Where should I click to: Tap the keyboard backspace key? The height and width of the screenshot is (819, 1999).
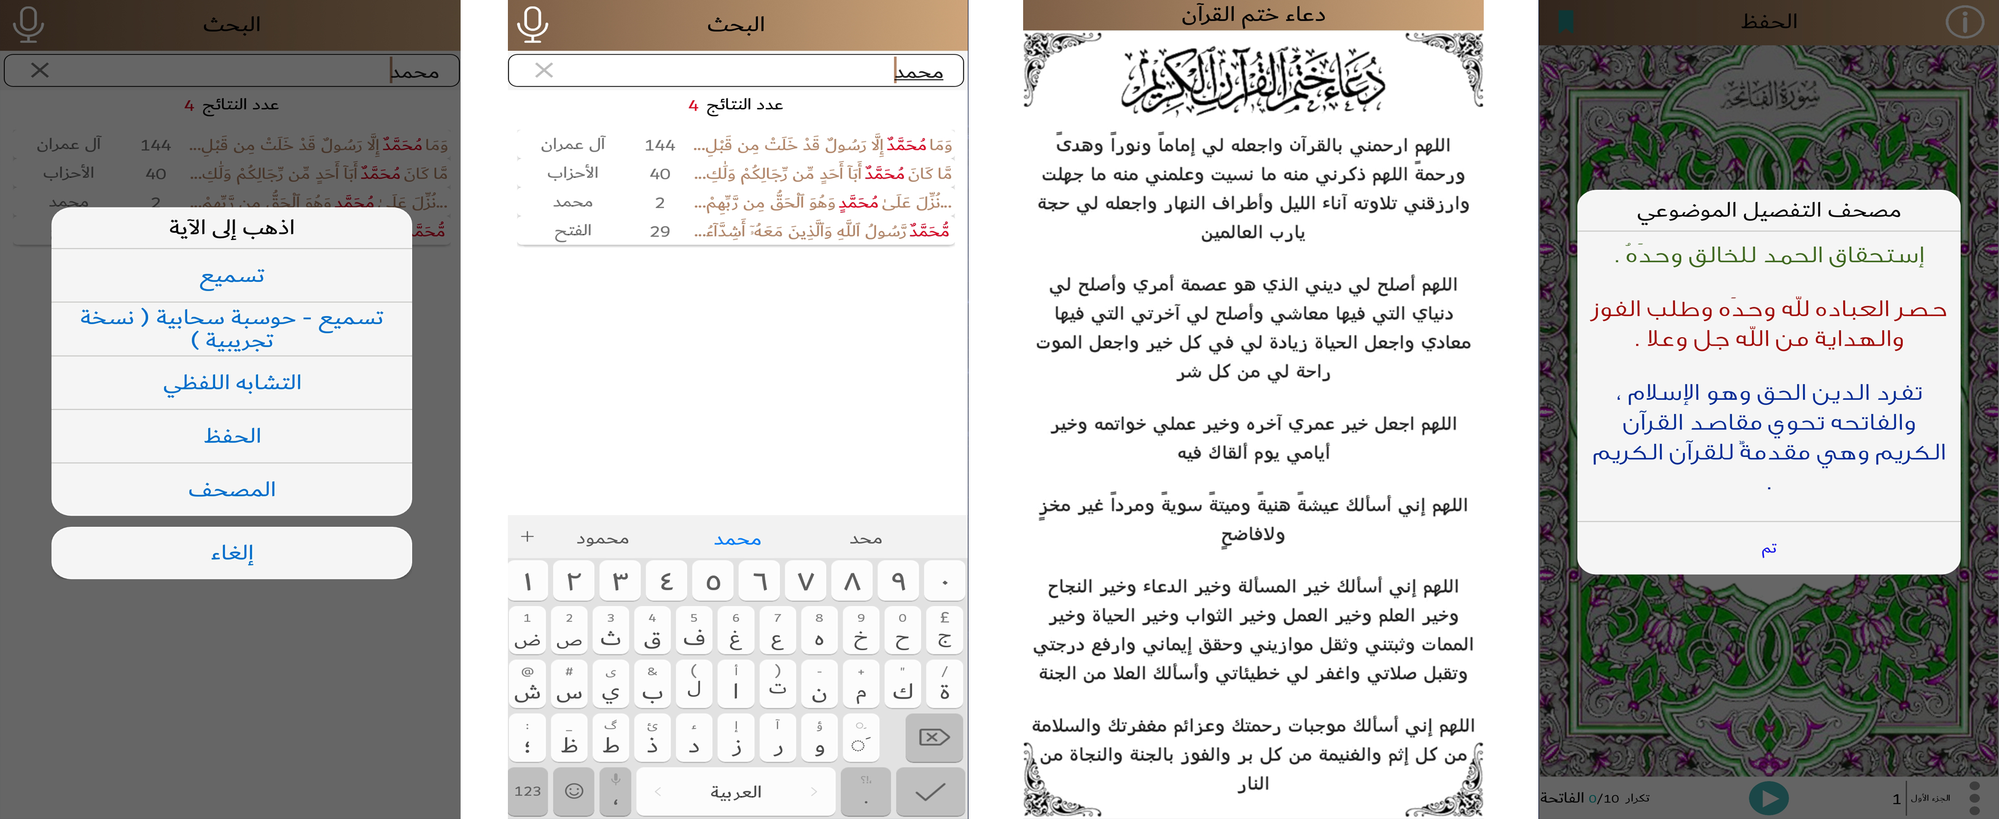(x=933, y=737)
